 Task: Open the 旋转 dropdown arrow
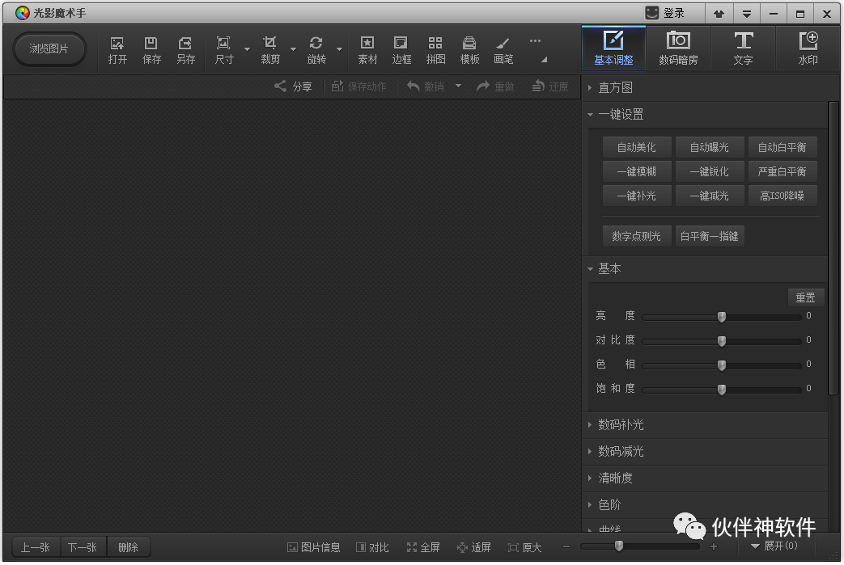340,49
